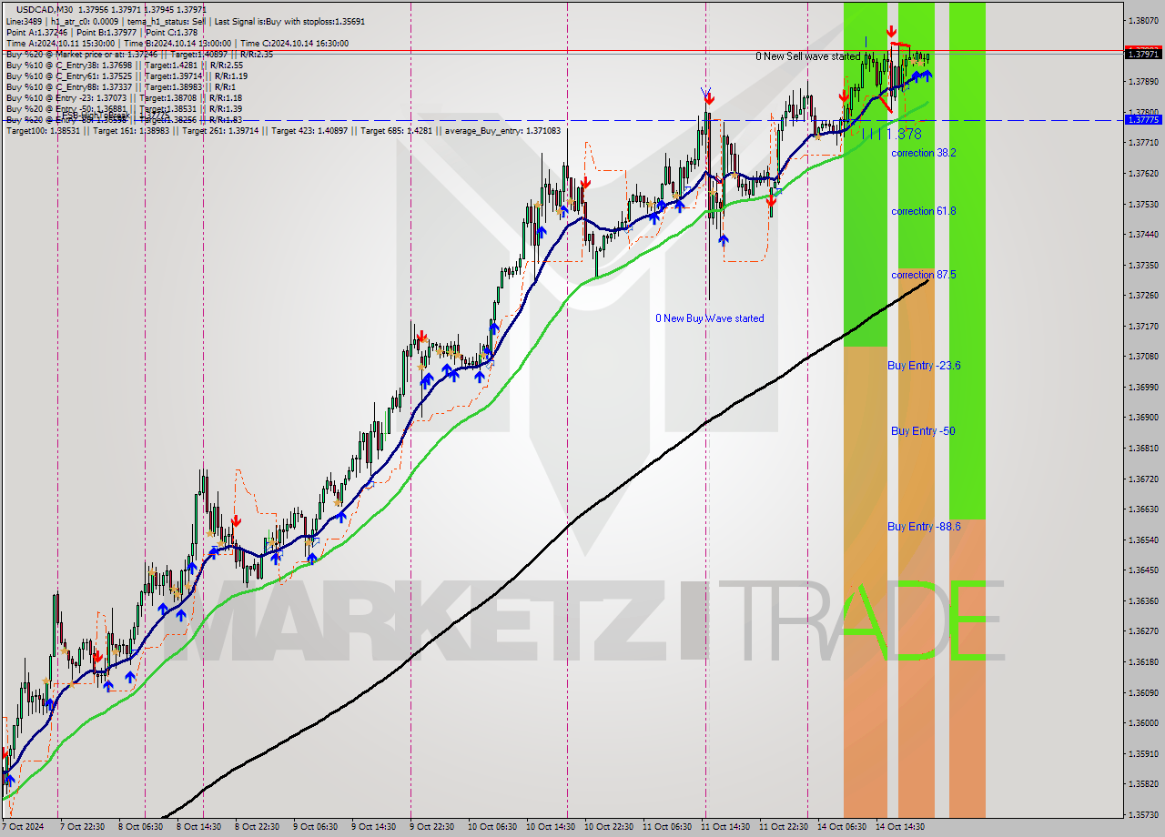Click the 1.36000 price axis label

point(1143,722)
